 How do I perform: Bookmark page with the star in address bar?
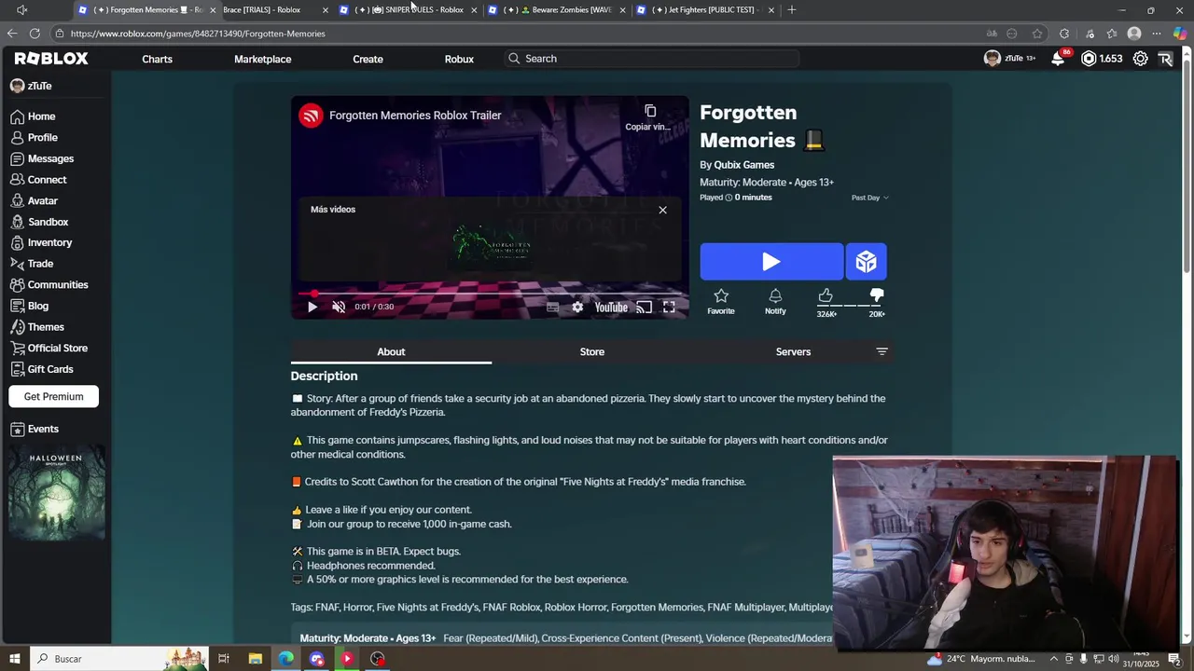tap(1037, 34)
